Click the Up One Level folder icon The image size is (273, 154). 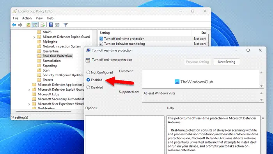28,25
